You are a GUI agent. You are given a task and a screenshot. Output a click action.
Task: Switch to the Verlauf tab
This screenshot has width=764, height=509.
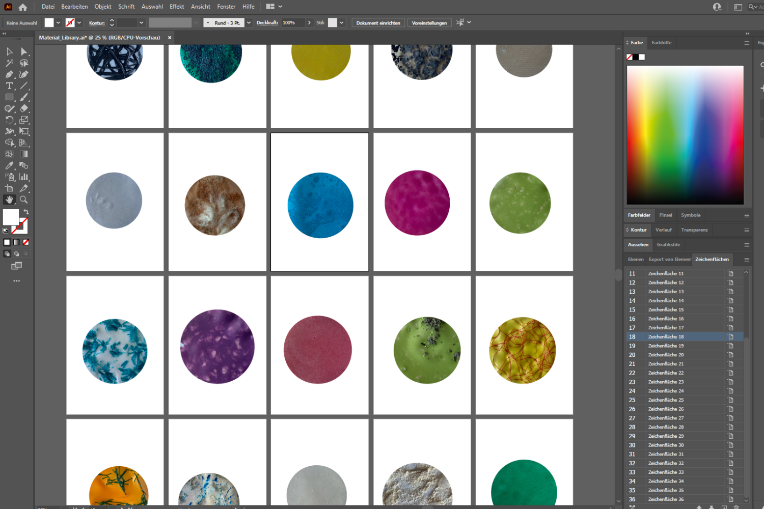(663, 230)
